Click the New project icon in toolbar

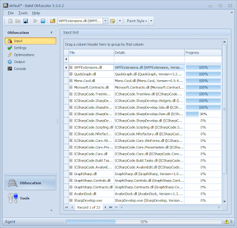10,21
